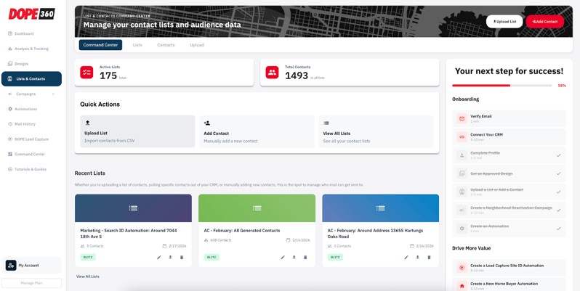The image size is (580, 291).
Task: Click edit pencil on Marketing Search ID list
Action: tap(159, 257)
